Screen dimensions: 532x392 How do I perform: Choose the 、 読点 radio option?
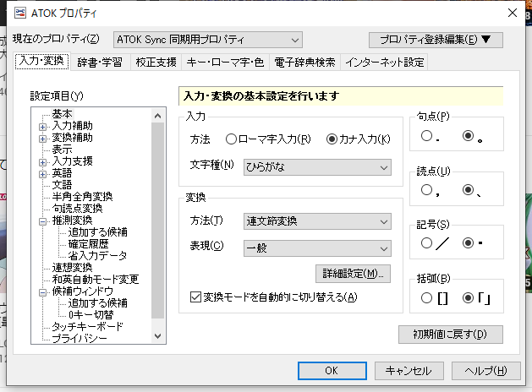pyautogui.click(x=469, y=190)
